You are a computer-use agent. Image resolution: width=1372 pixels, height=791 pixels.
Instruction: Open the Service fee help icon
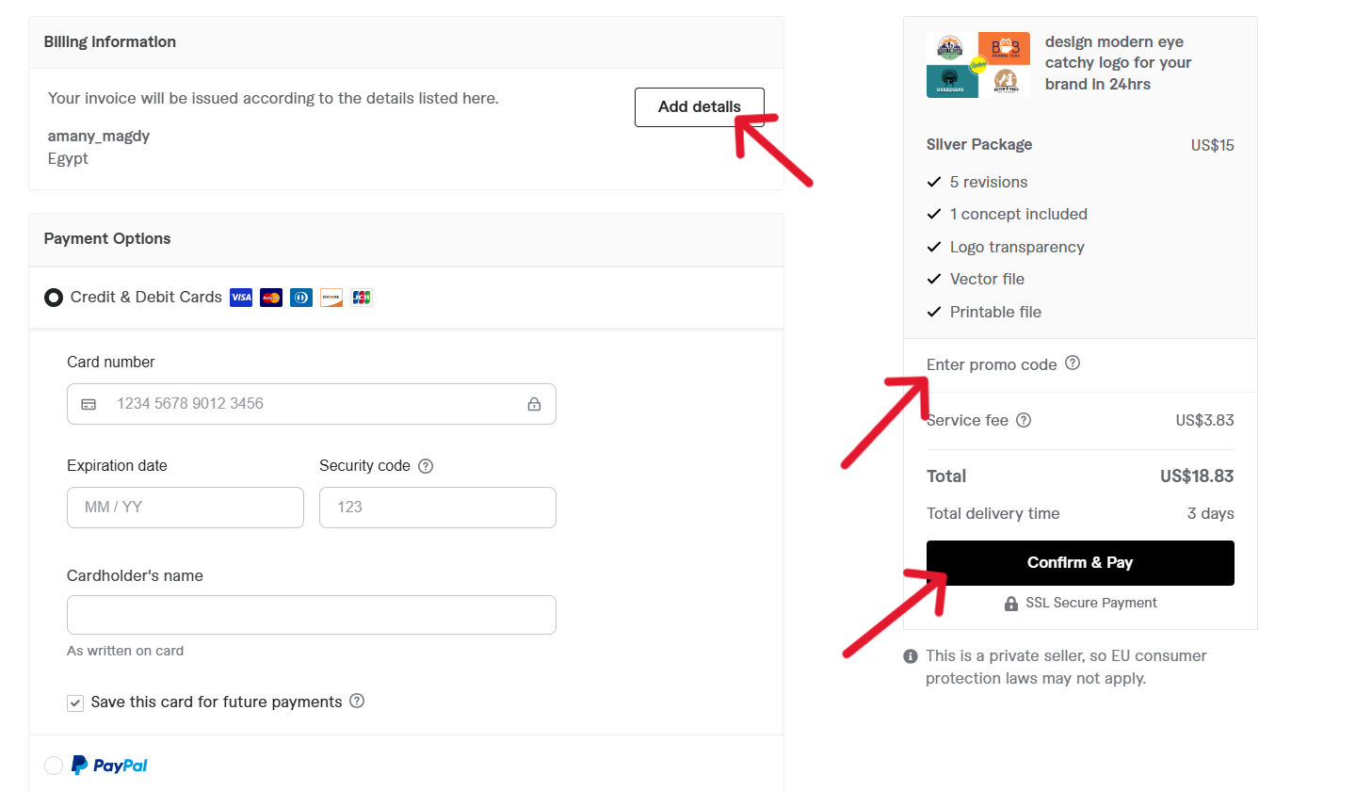pos(1024,420)
